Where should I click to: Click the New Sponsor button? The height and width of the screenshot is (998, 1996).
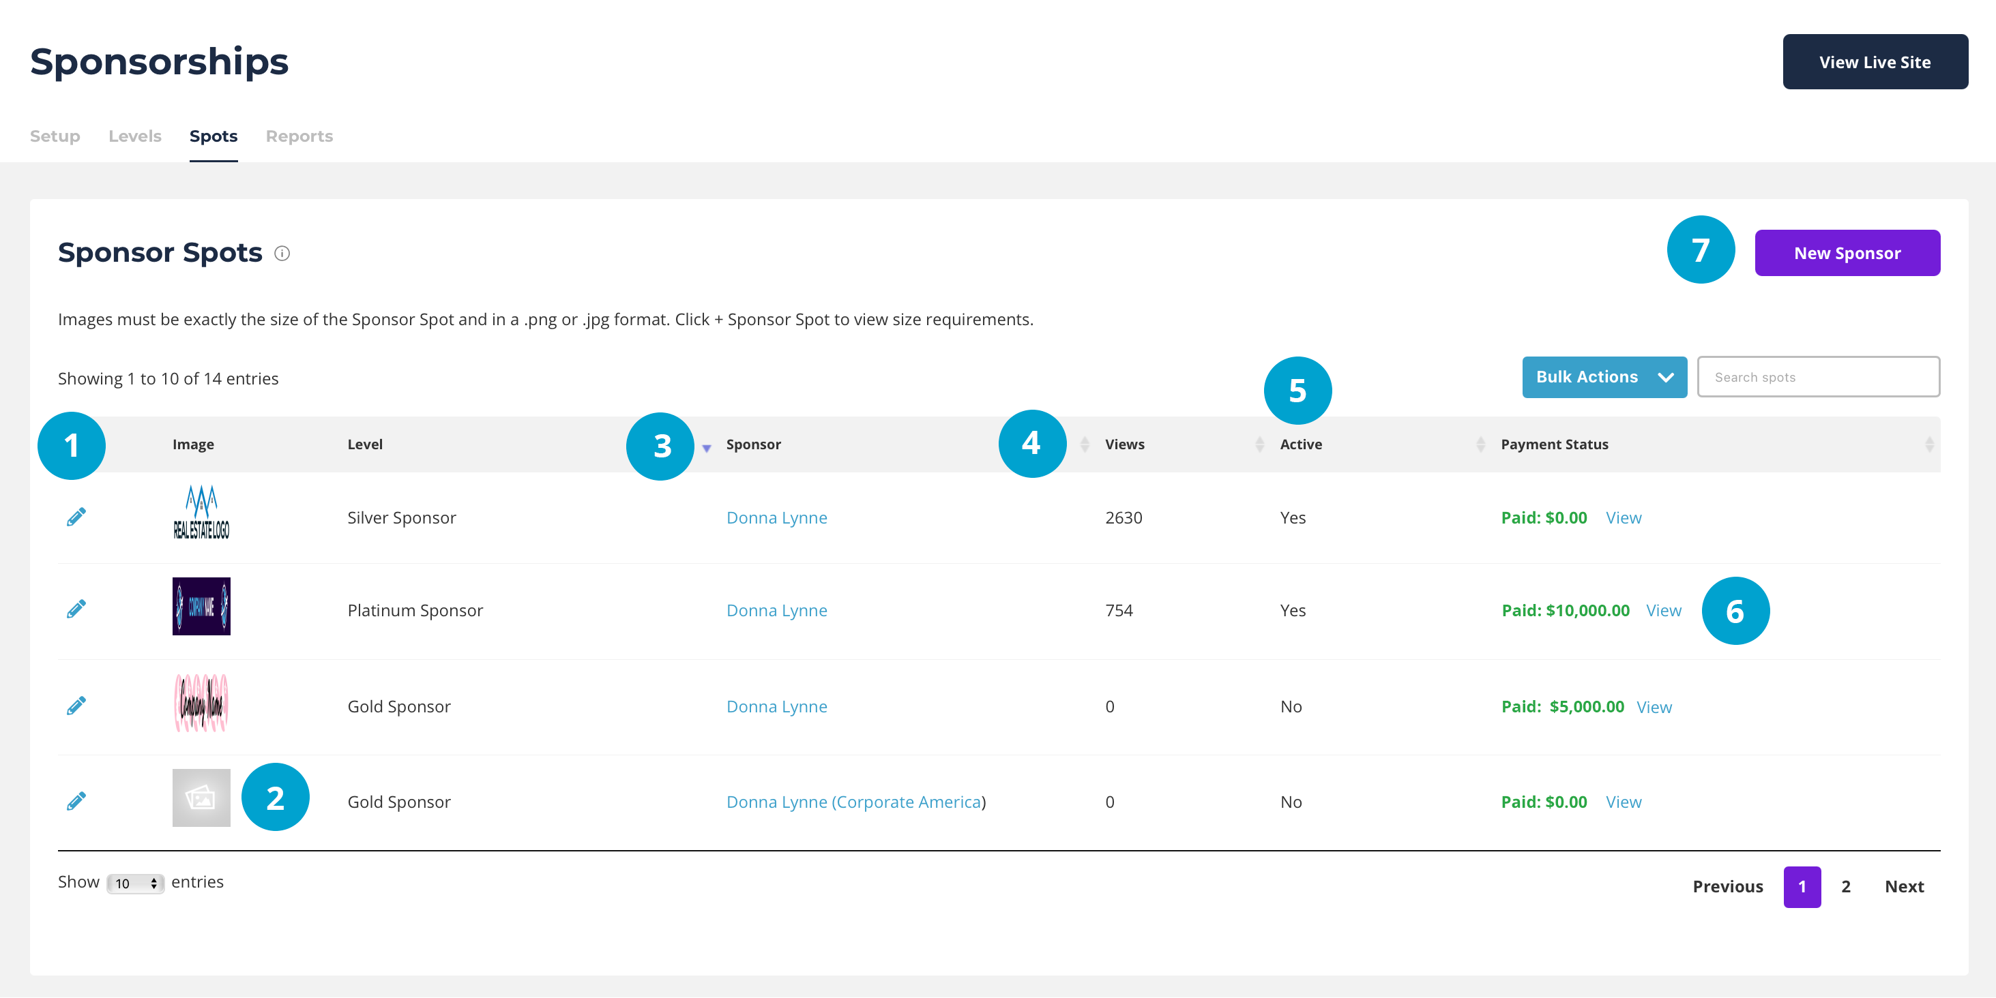tap(1847, 253)
